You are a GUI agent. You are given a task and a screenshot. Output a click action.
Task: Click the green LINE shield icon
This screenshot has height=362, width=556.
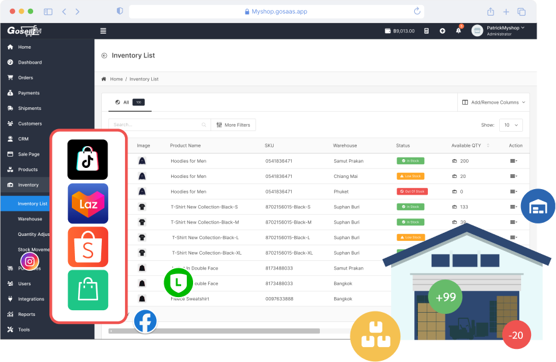tap(179, 283)
